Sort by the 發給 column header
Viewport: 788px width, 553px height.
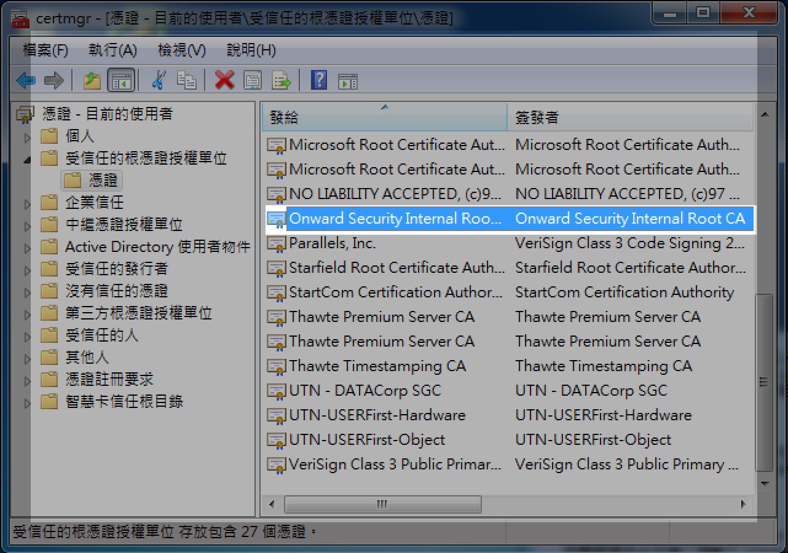point(385,117)
